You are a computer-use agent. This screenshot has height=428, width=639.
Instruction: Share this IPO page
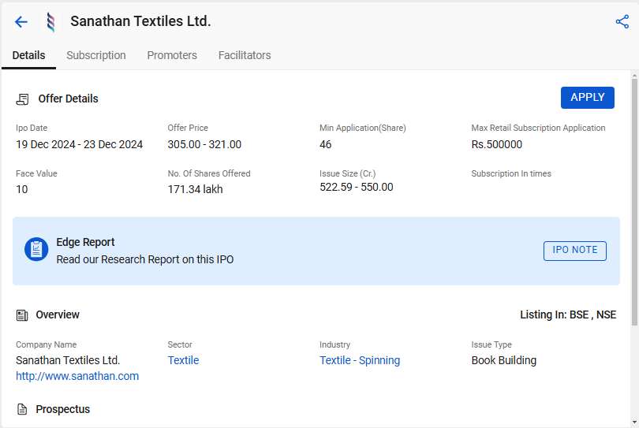point(622,21)
